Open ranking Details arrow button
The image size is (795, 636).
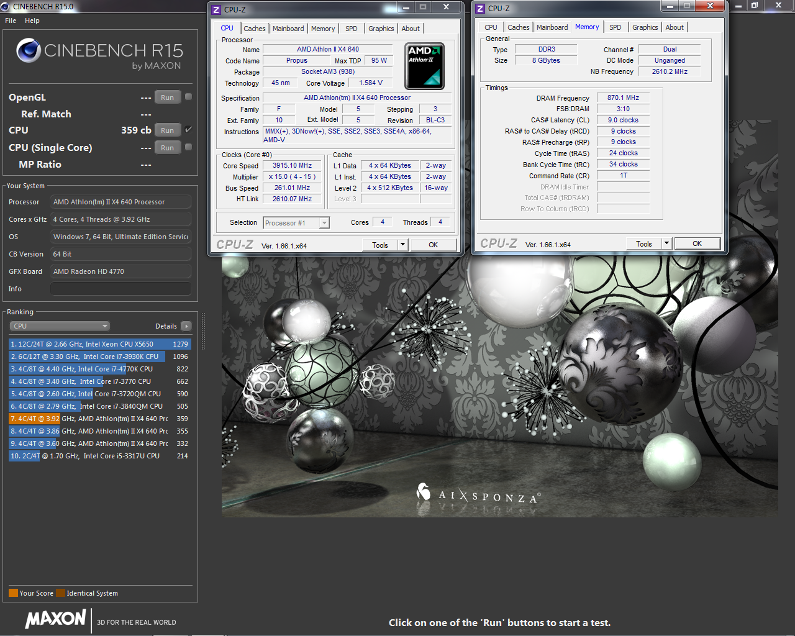tap(186, 326)
